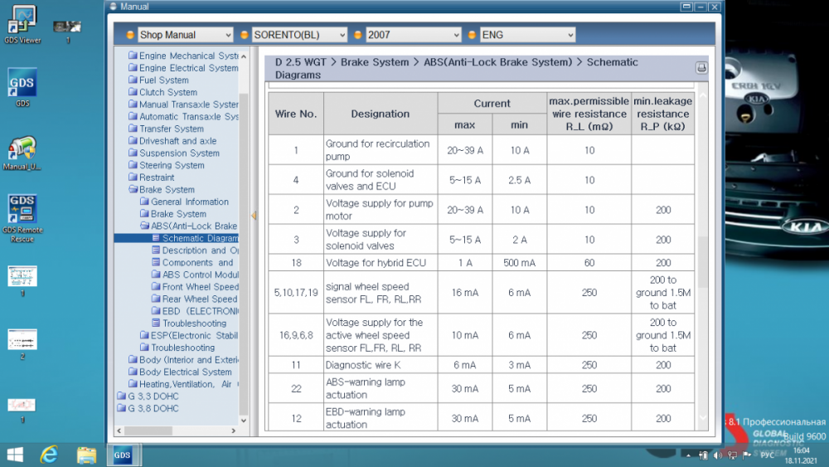Click the content pane's scroll down arrow
This screenshot has height=467, width=829.
(703, 417)
